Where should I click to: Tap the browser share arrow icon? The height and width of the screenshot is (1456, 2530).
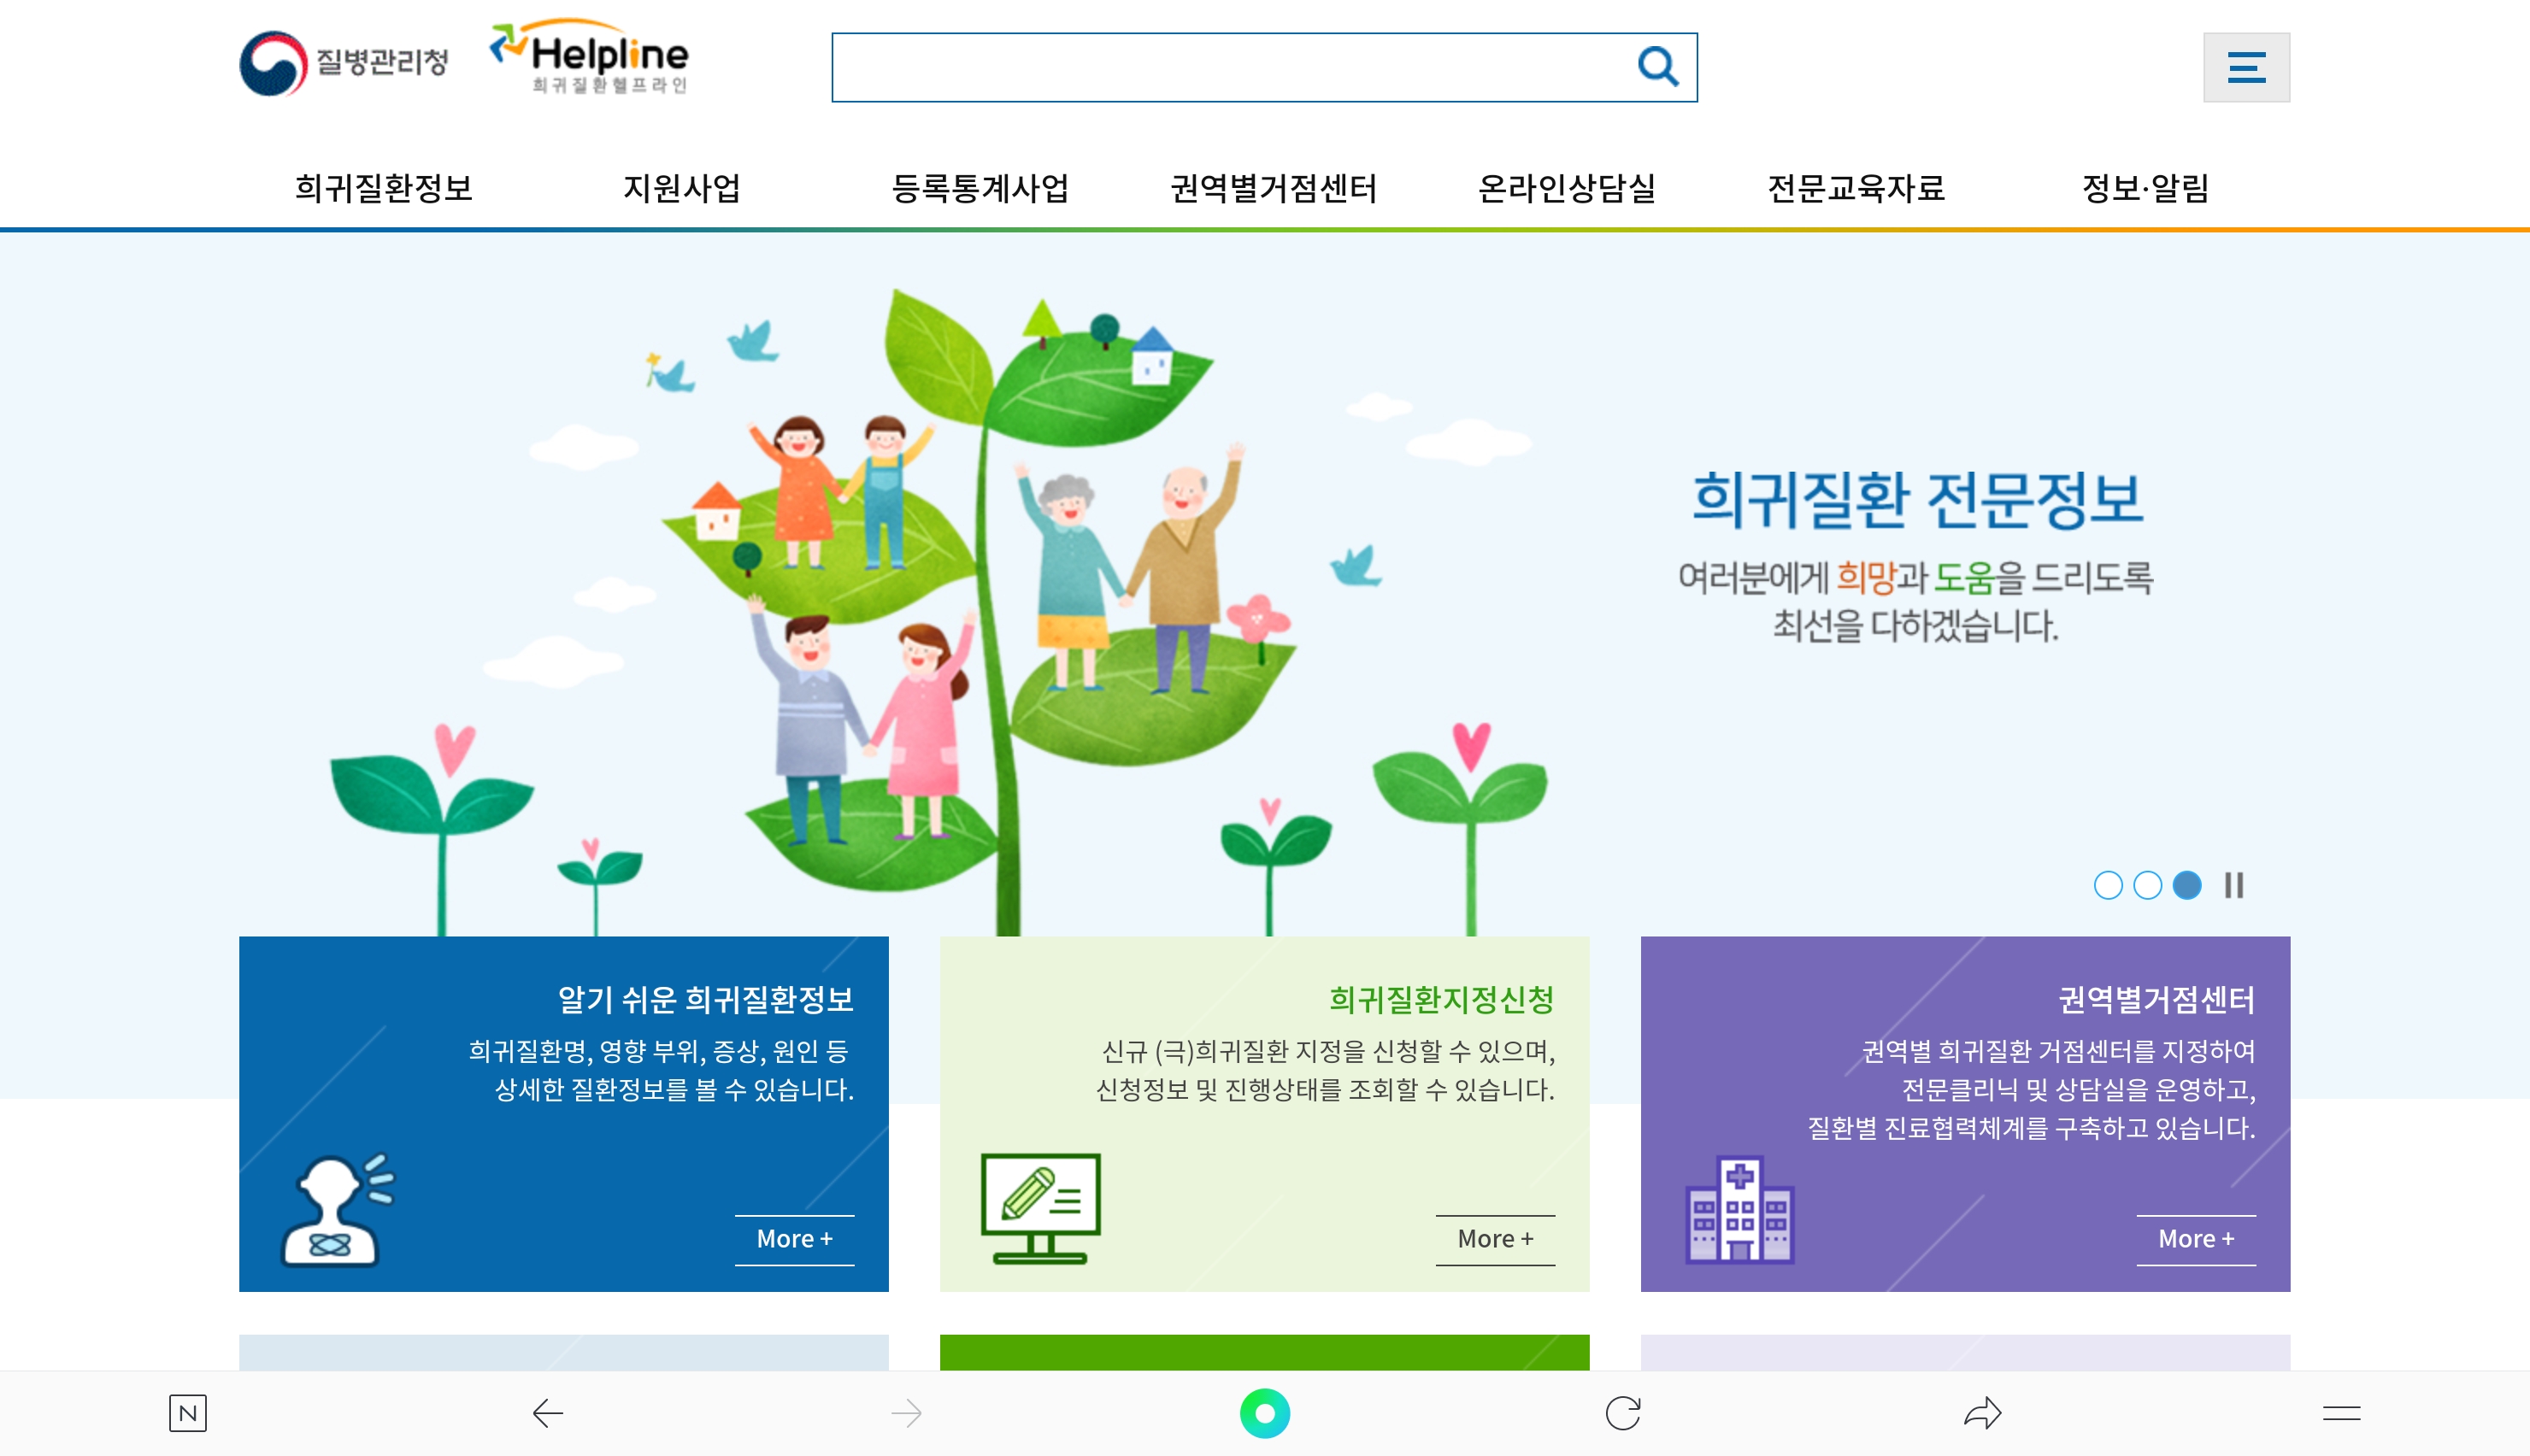point(1982,1412)
